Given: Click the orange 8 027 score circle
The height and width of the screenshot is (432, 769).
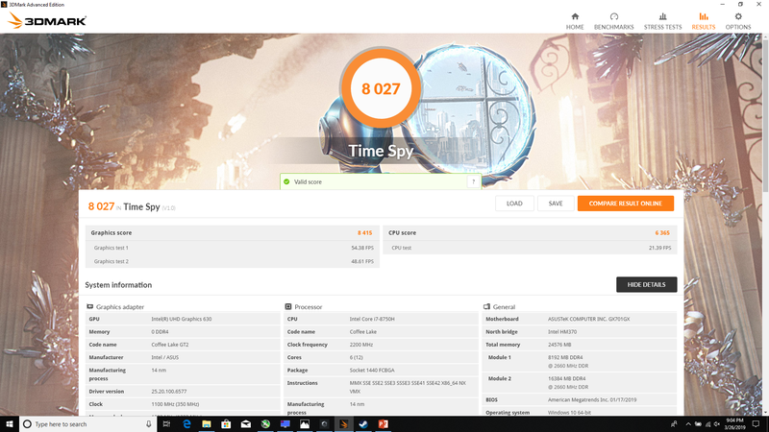Looking at the screenshot, I should (381, 88).
